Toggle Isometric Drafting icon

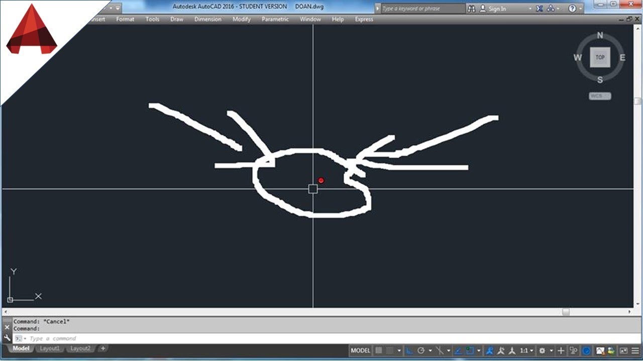point(440,350)
